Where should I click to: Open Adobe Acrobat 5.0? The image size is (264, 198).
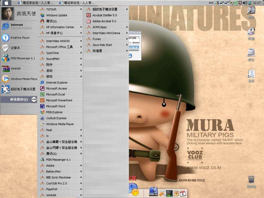106,21
